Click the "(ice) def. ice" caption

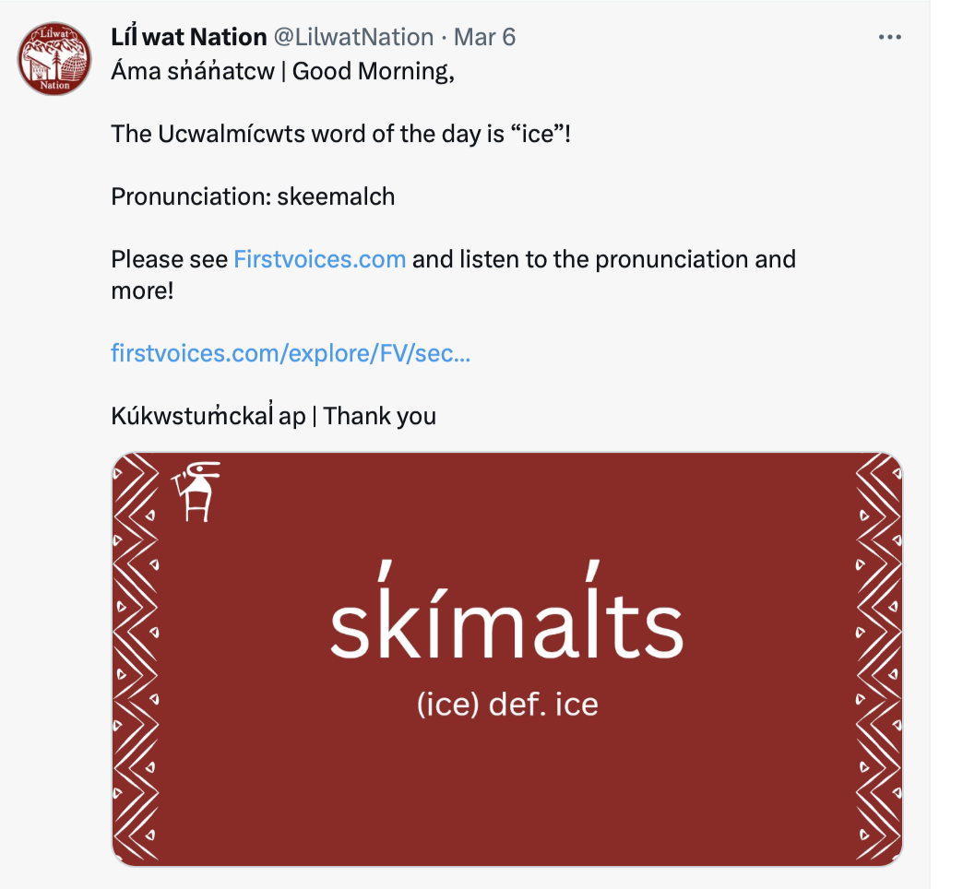coord(507,705)
